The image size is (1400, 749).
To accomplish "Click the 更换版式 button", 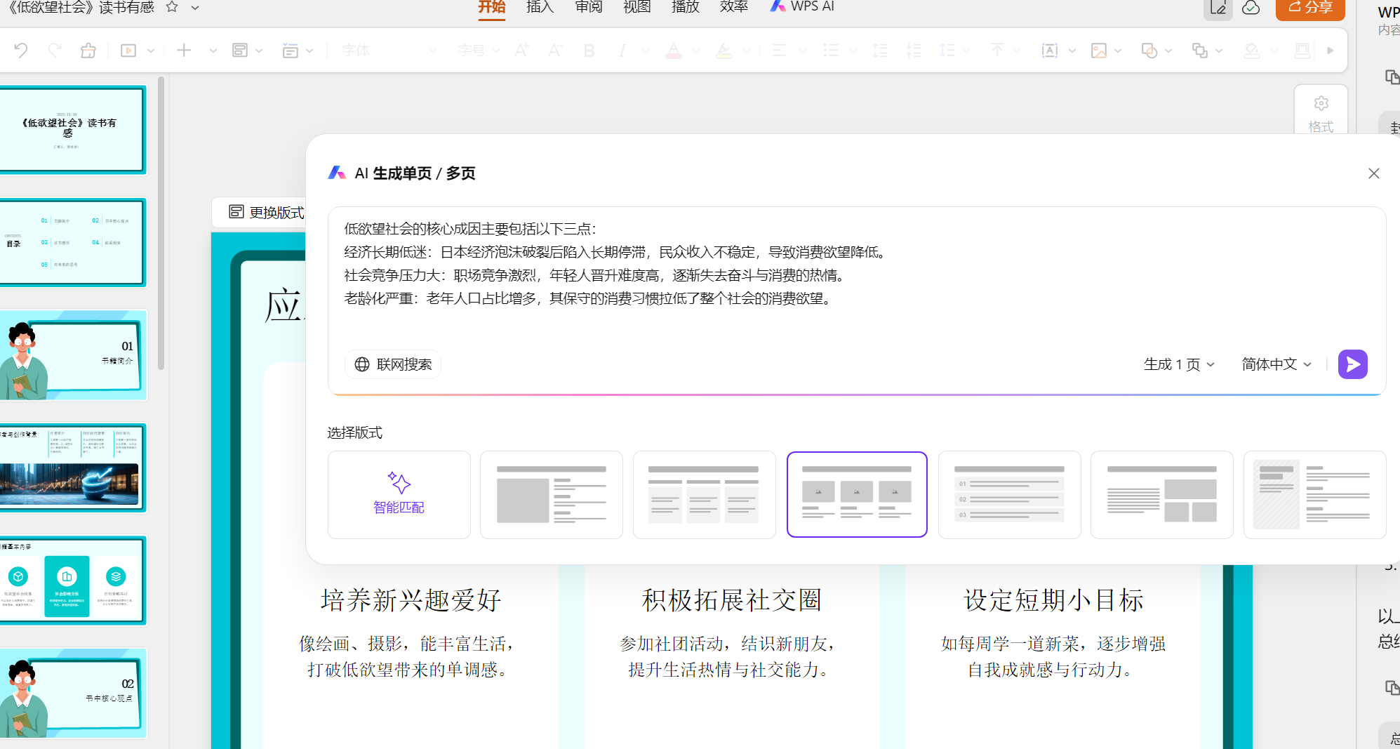I will coord(266,212).
